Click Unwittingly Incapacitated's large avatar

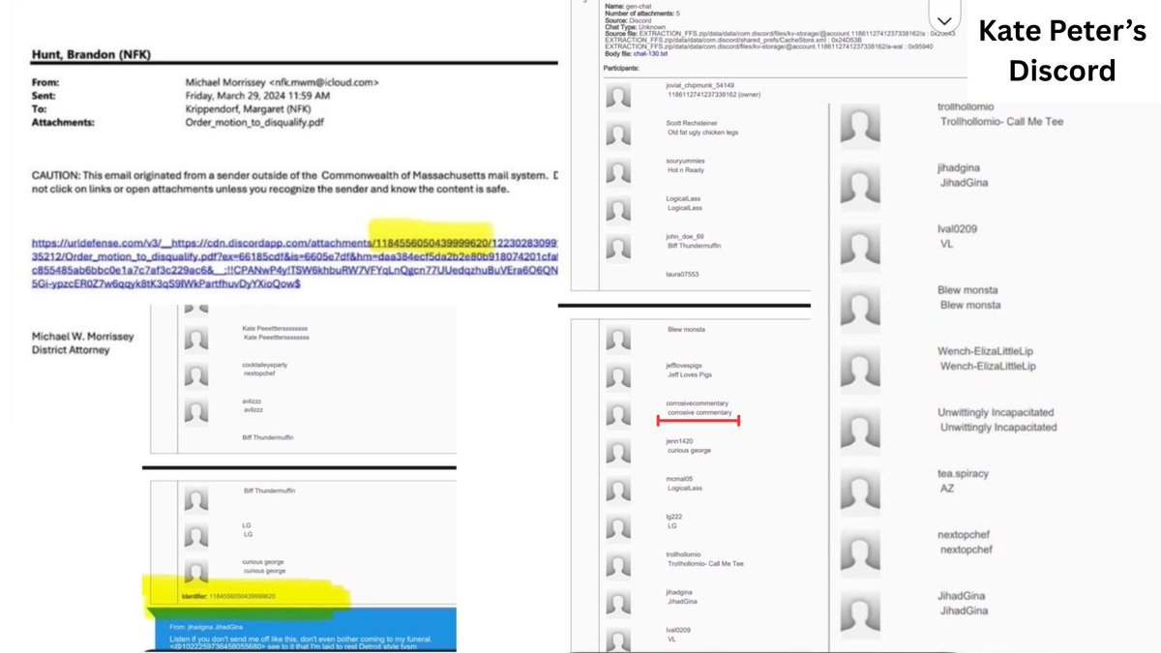[860, 431]
